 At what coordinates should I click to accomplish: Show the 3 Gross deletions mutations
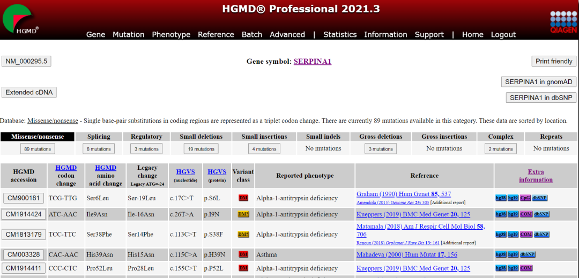(x=380, y=149)
